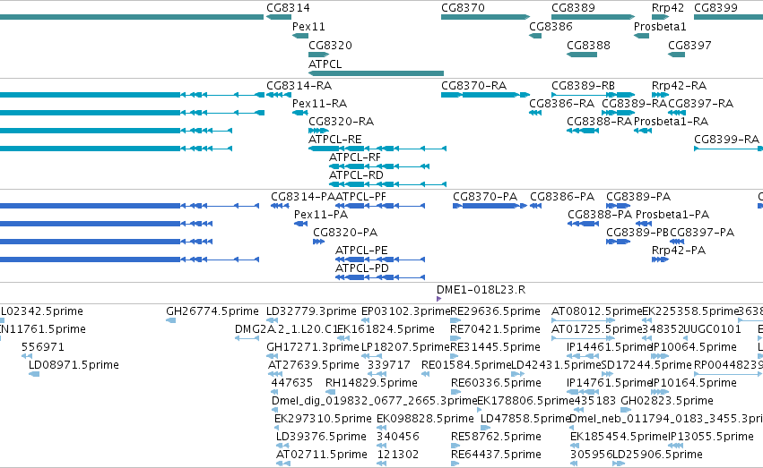Open the 556971 EST label

pyautogui.click(x=43, y=347)
